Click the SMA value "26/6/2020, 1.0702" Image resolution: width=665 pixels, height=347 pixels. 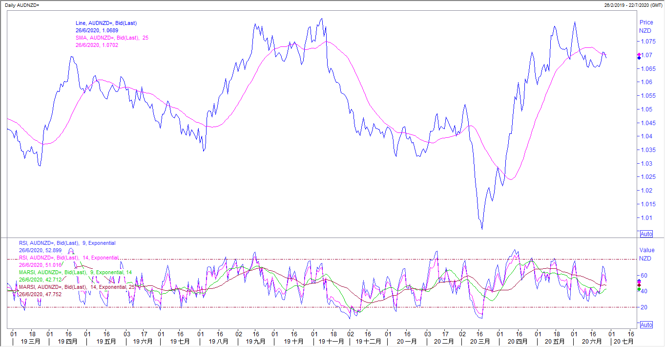click(x=97, y=45)
